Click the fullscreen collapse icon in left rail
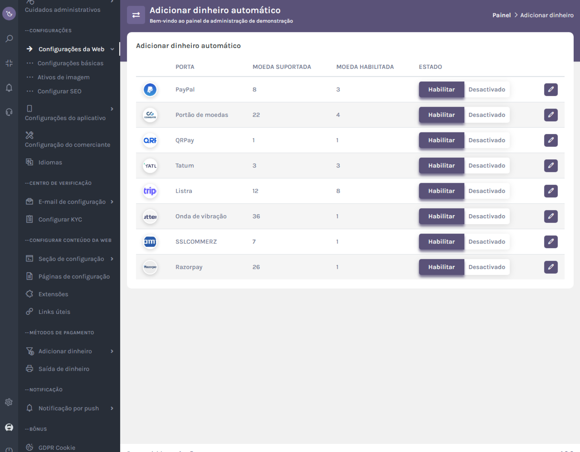 tap(9, 63)
